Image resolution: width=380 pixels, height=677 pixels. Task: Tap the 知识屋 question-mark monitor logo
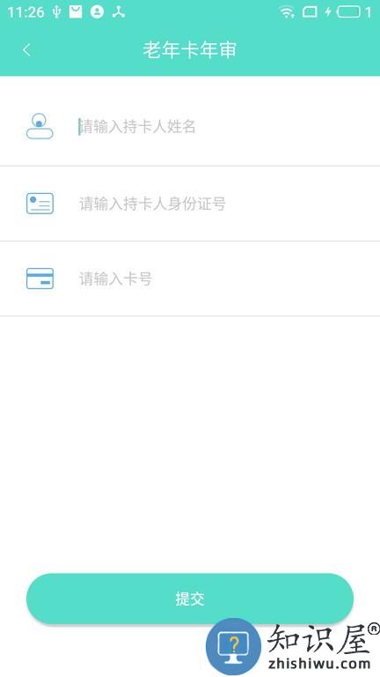point(233,646)
